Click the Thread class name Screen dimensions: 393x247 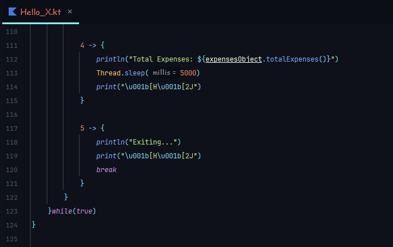(108, 73)
